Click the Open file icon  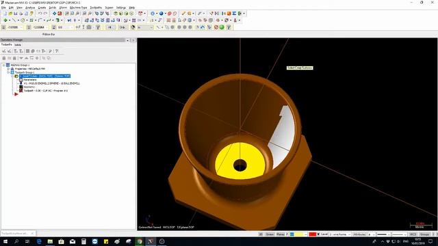[10, 14]
